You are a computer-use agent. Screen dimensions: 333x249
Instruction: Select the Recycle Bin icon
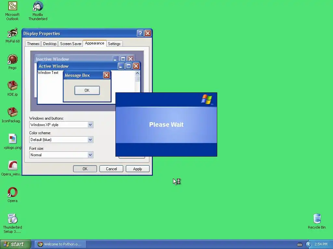click(317, 221)
